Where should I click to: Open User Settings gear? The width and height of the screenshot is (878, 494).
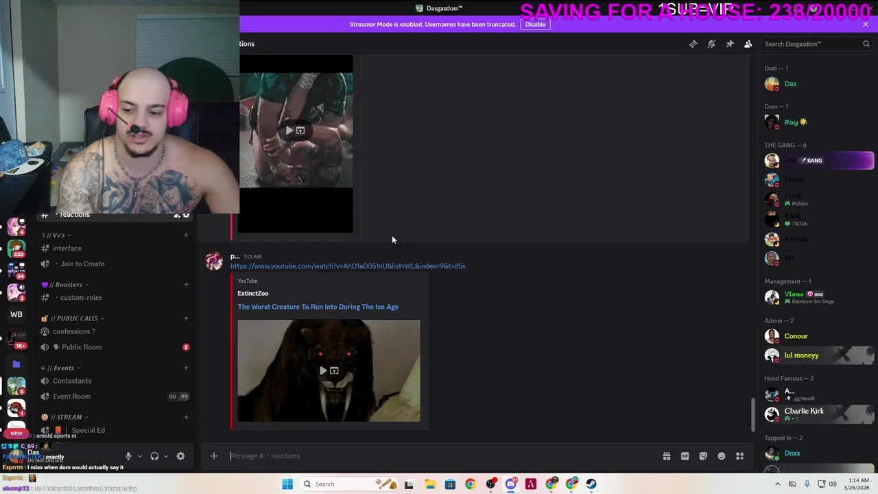[x=180, y=456]
